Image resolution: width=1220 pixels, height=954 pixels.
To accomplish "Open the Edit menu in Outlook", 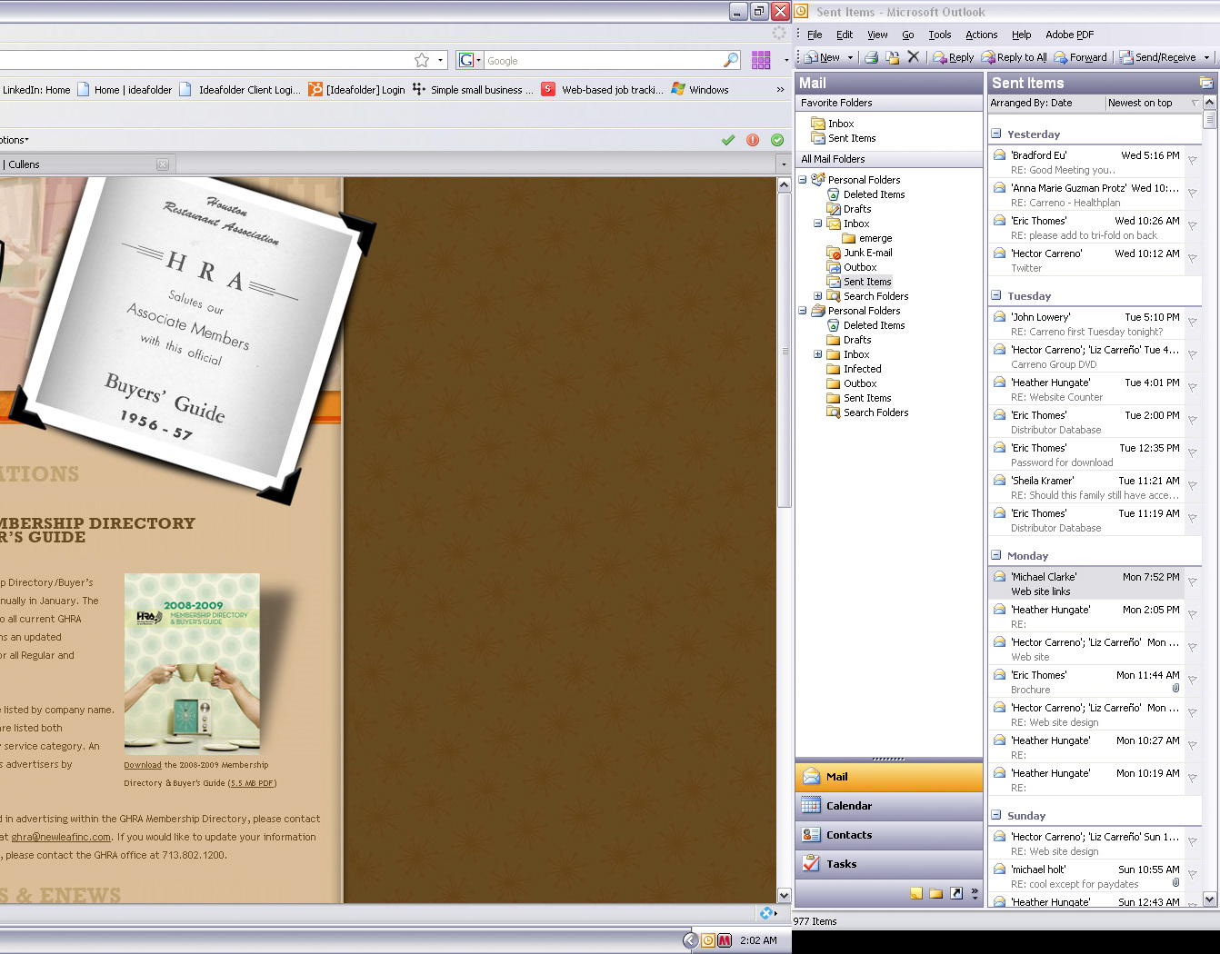I will [845, 35].
